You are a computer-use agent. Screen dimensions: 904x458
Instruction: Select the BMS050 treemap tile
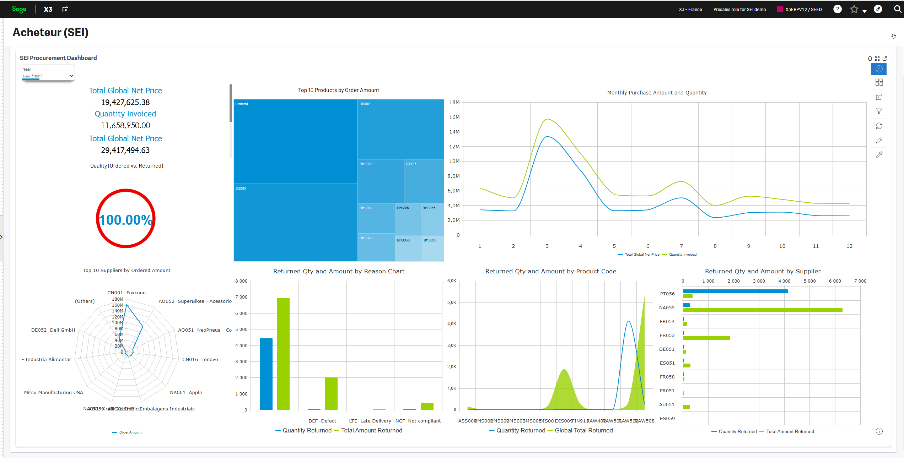coord(408,249)
